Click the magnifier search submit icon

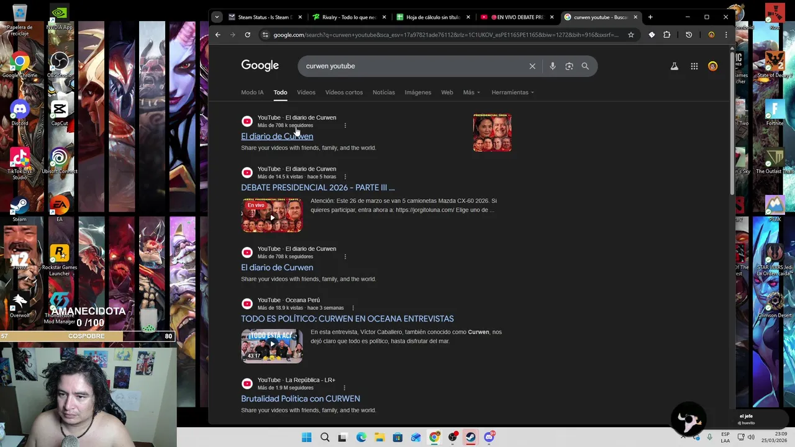pyautogui.click(x=585, y=66)
